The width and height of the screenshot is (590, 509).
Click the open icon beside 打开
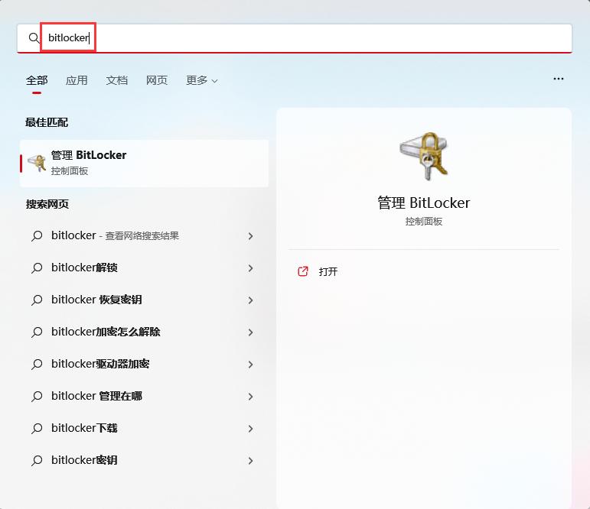click(x=303, y=271)
